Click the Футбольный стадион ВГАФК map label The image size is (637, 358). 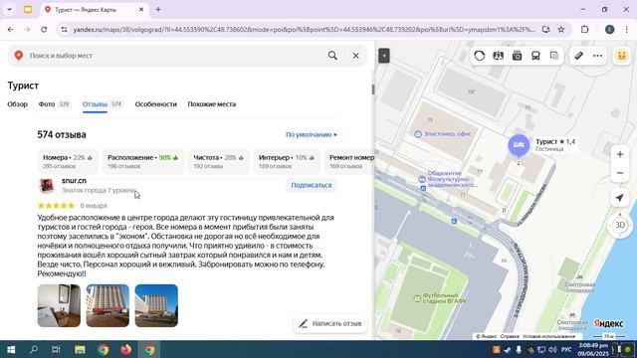coord(440,298)
